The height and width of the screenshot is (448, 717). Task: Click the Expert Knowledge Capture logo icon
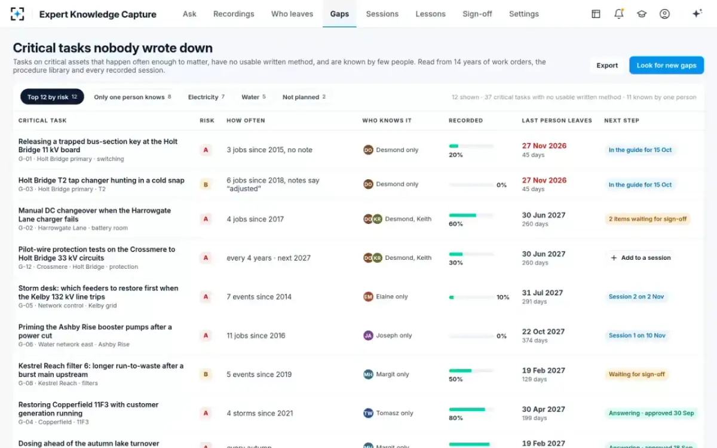click(18, 14)
